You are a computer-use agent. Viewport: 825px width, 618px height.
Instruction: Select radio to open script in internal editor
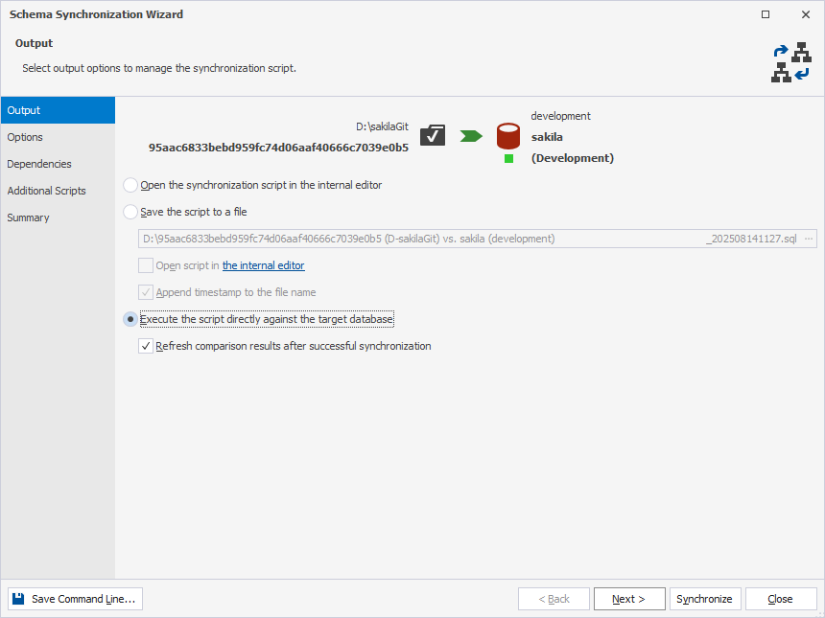pos(130,185)
